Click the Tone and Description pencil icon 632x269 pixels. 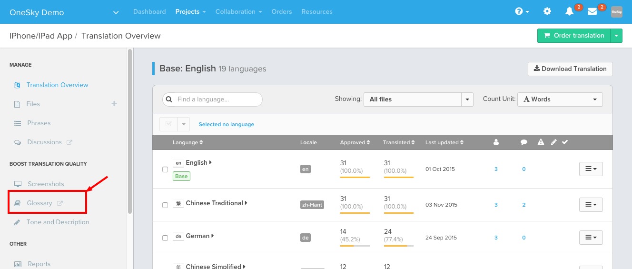coord(17,222)
